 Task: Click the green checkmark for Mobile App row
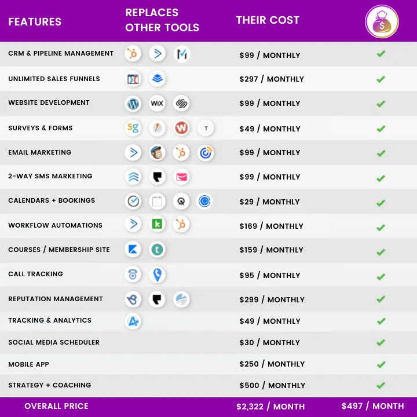click(381, 364)
